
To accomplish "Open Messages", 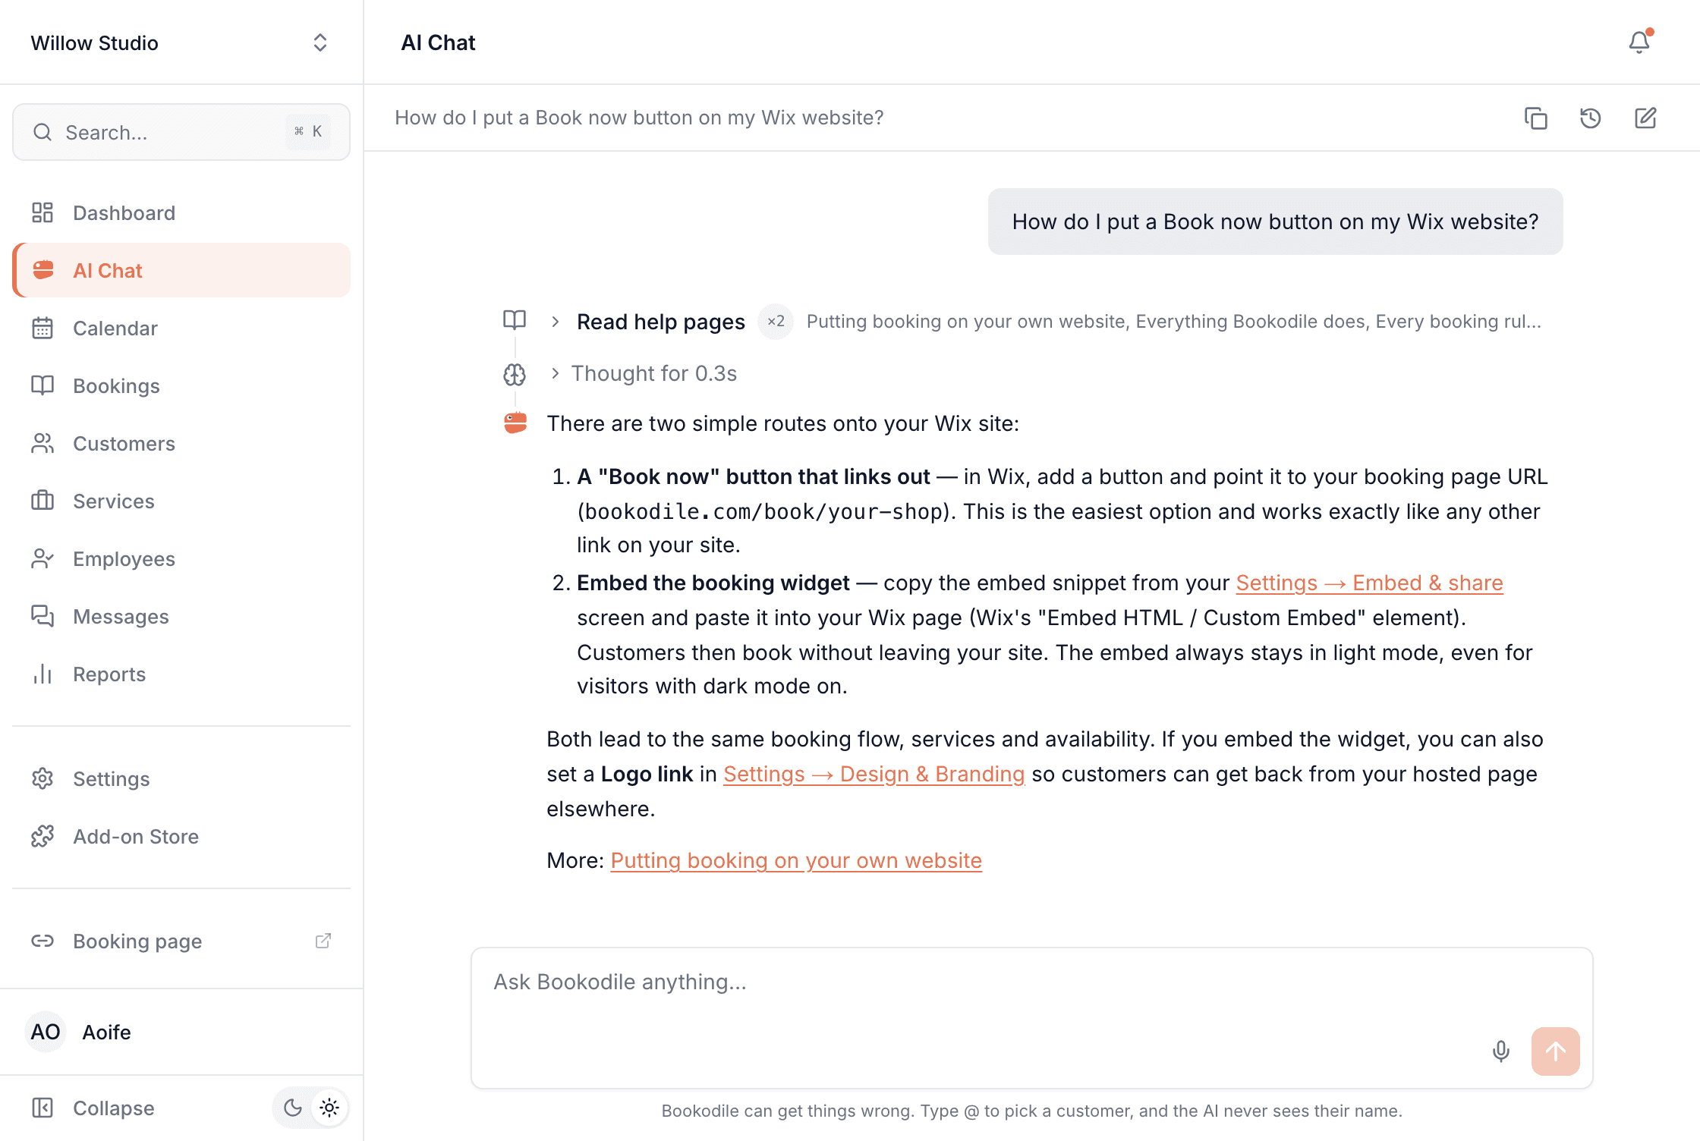I will point(181,616).
